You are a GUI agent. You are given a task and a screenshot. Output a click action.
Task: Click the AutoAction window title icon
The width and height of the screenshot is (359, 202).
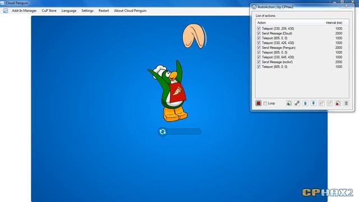tap(254, 7)
